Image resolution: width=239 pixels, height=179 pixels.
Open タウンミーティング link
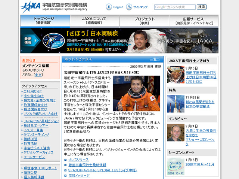(36, 135)
